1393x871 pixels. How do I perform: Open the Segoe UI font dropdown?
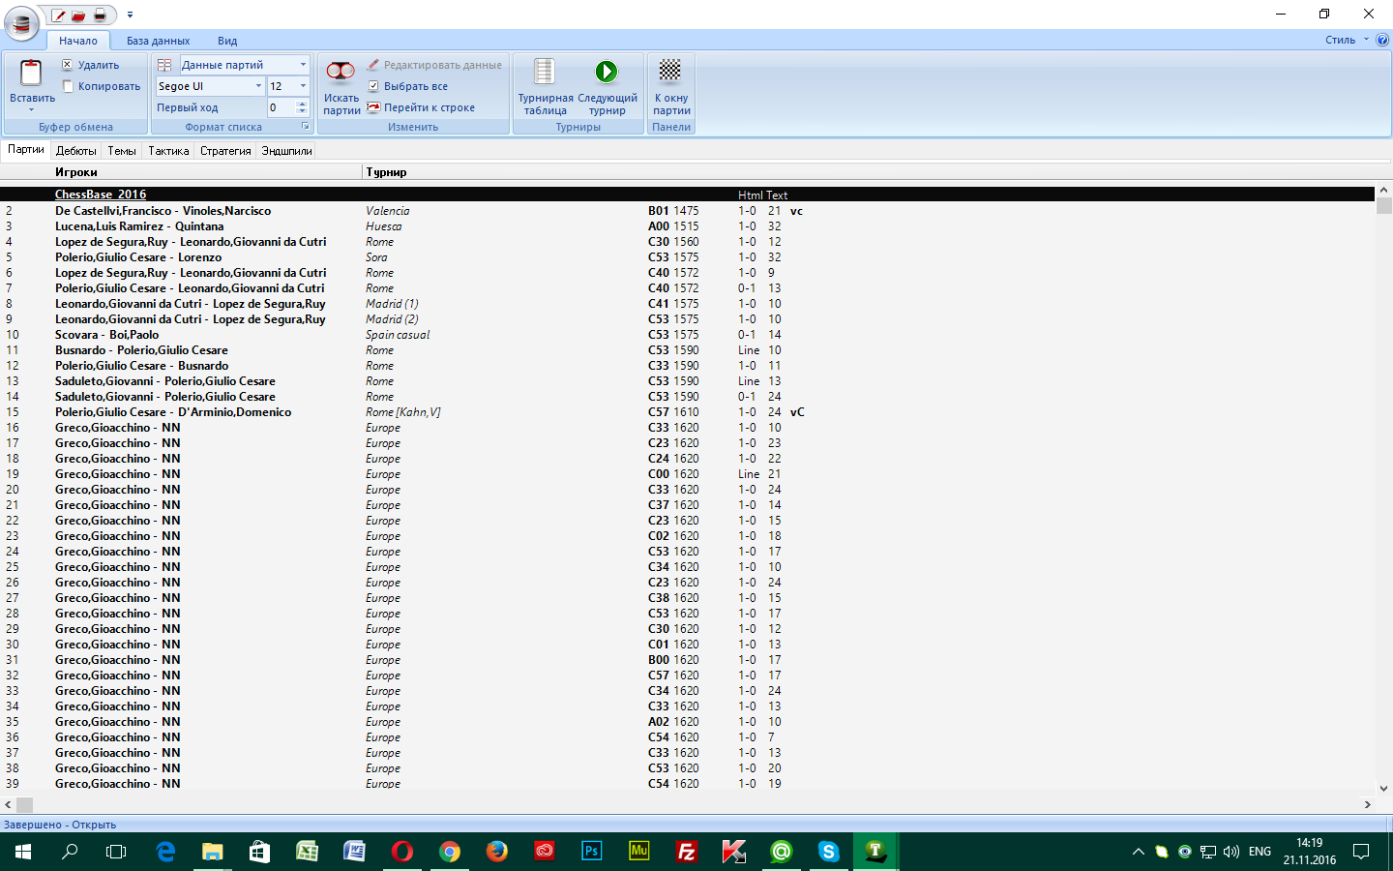point(258,86)
